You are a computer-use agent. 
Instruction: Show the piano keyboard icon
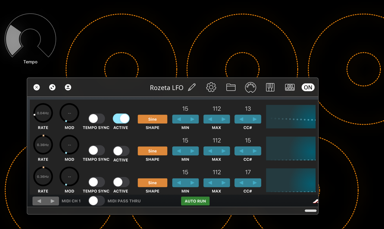(270, 87)
